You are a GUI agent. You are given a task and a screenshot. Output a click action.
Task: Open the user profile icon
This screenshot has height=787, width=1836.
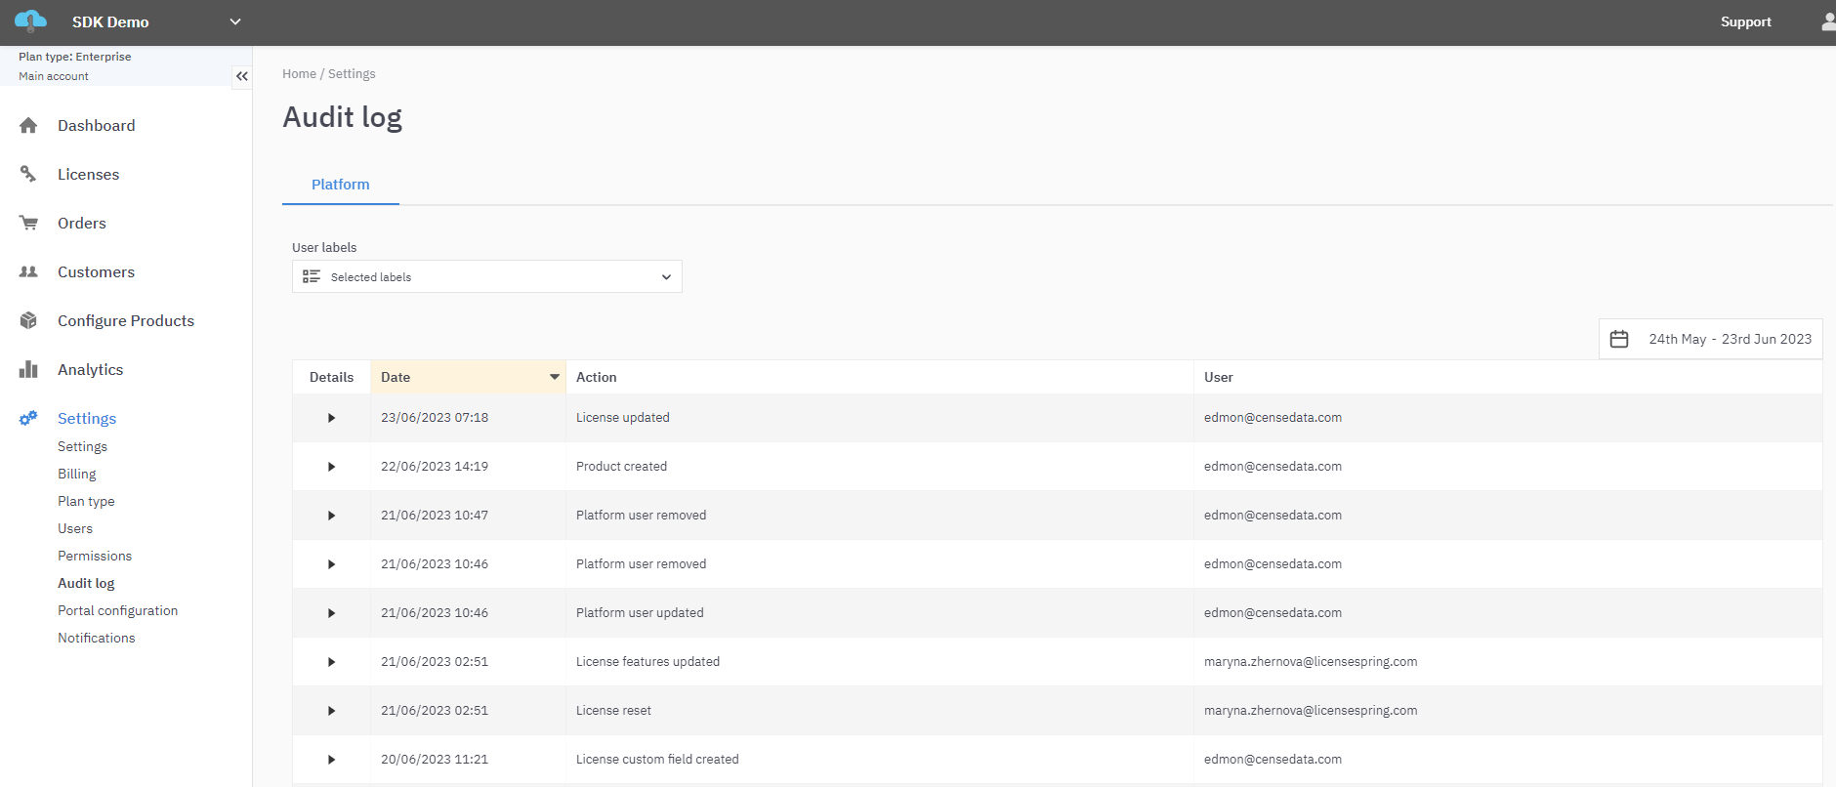click(1827, 21)
